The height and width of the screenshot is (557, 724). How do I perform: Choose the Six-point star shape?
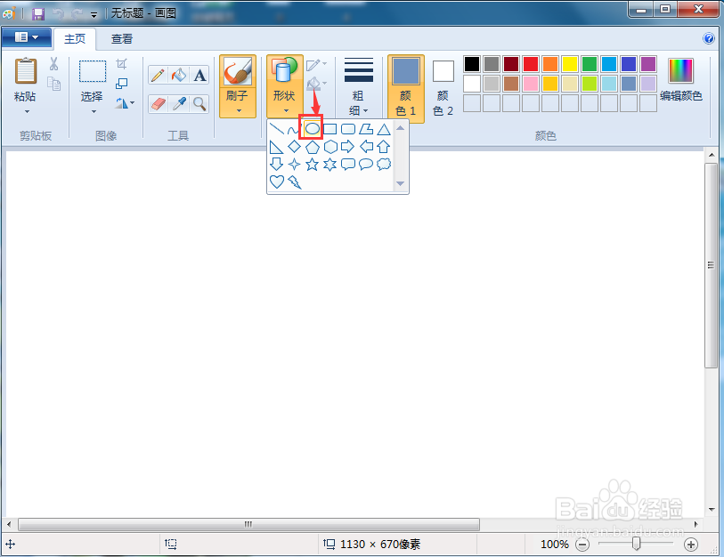[330, 164]
